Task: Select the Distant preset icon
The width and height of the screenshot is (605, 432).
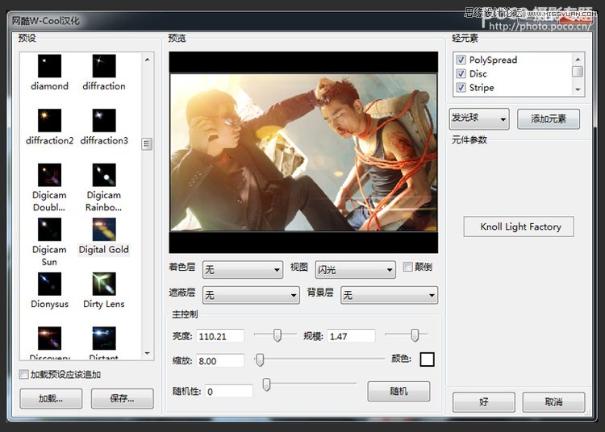Action: coord(104,339)
